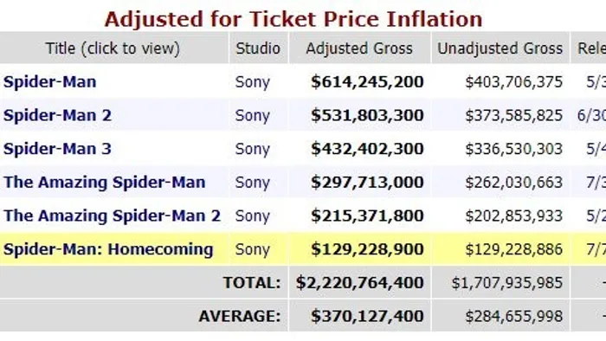
Task: Select the $614,245,200 adjusted gross cell
Action: pos(367,82)
